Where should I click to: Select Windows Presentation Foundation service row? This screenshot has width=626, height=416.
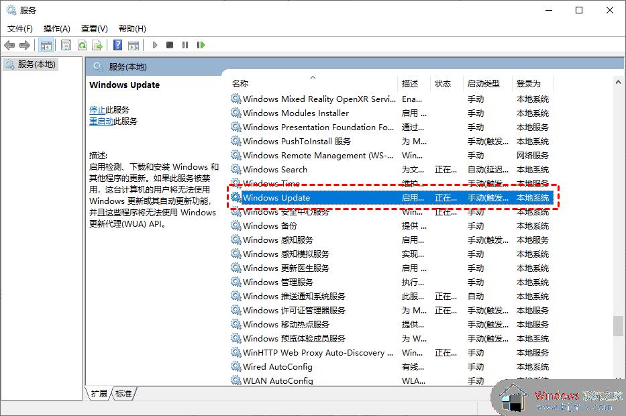(x=391, y=127)
